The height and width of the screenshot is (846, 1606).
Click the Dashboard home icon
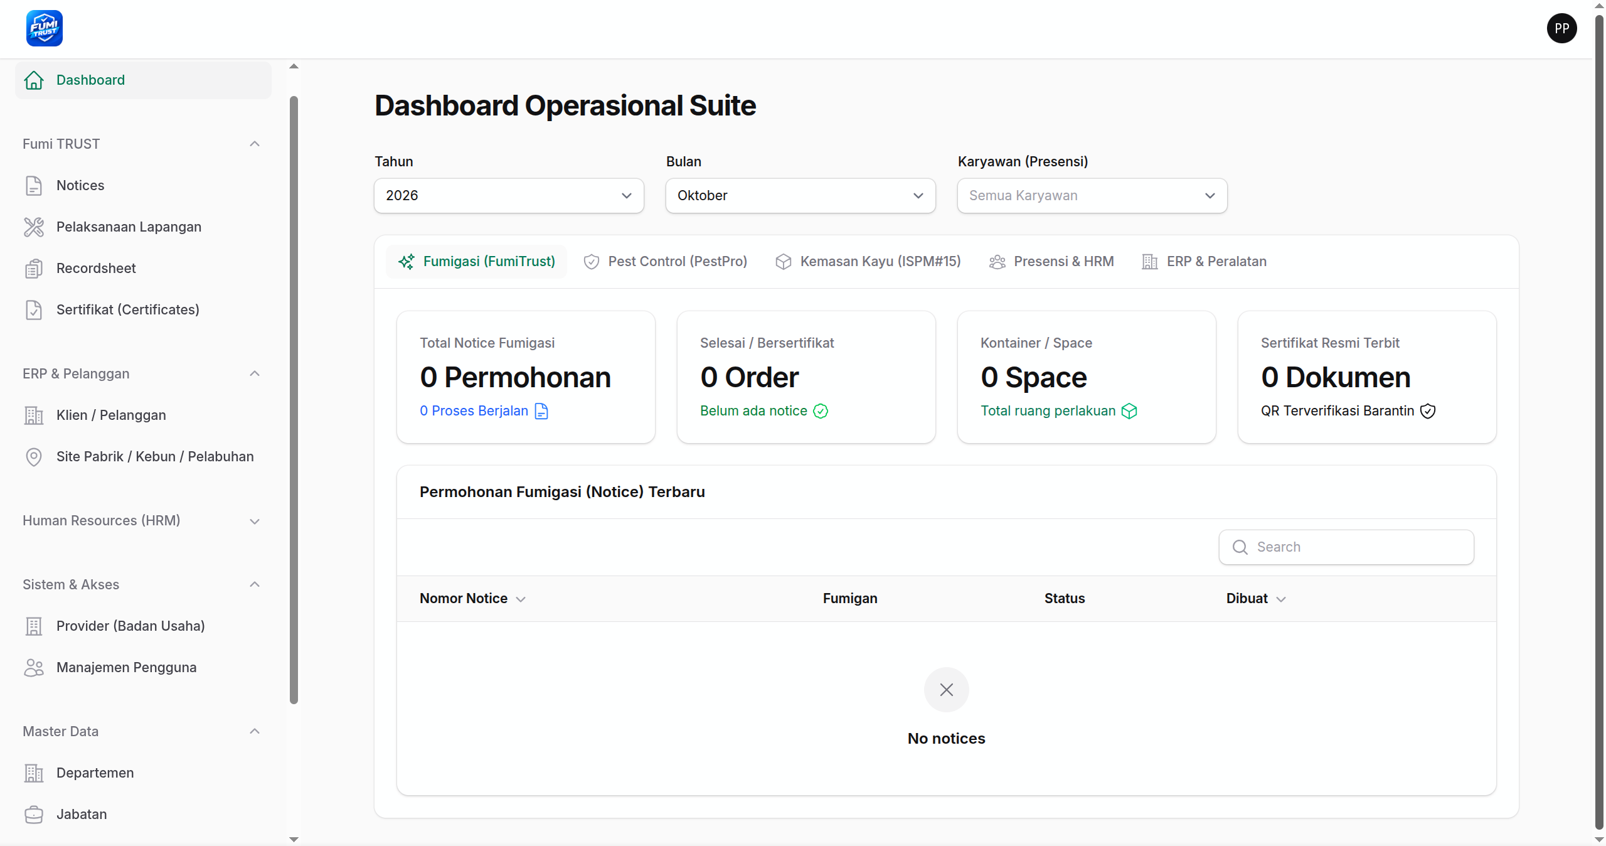34,80
